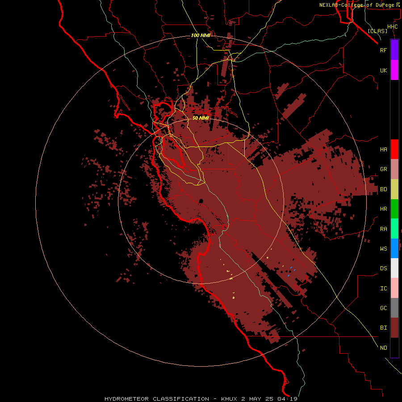Screen dimensions: 402x402
Task: Click the HHC product label
Action: point(392,27)
